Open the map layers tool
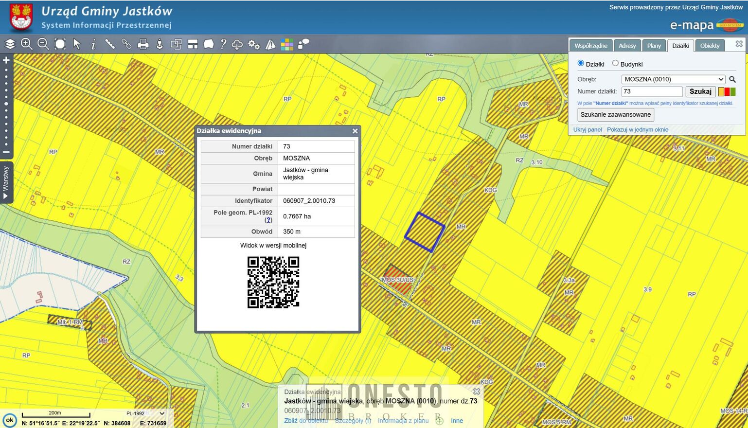748x428 pixels. [x=10, y=44]
